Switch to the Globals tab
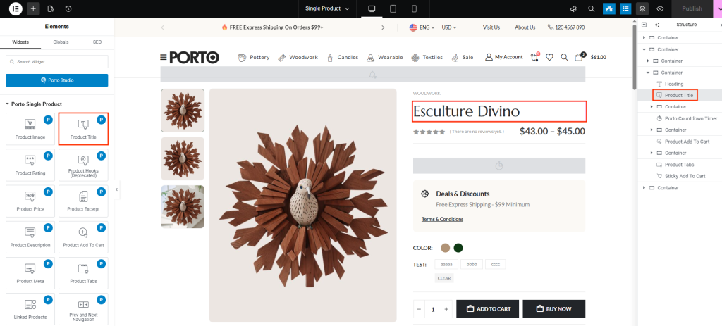 (61, 42)
